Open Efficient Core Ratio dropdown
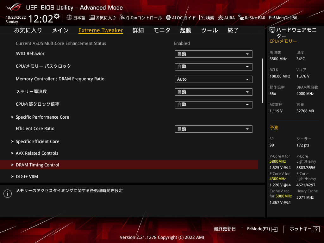 tap(214, 129)
